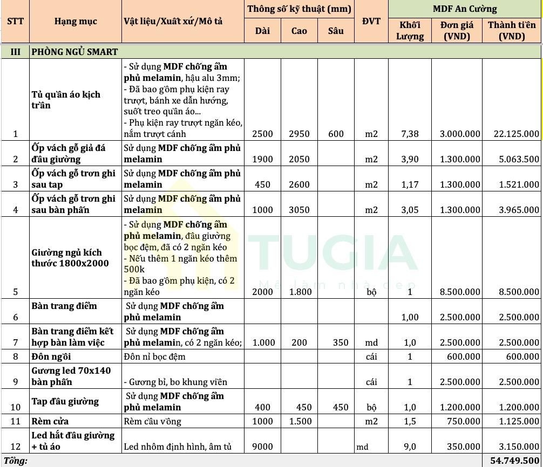This screenshot has height=467, width=543.
Task: Click the amount "1.521.000"
Action: 519,184
